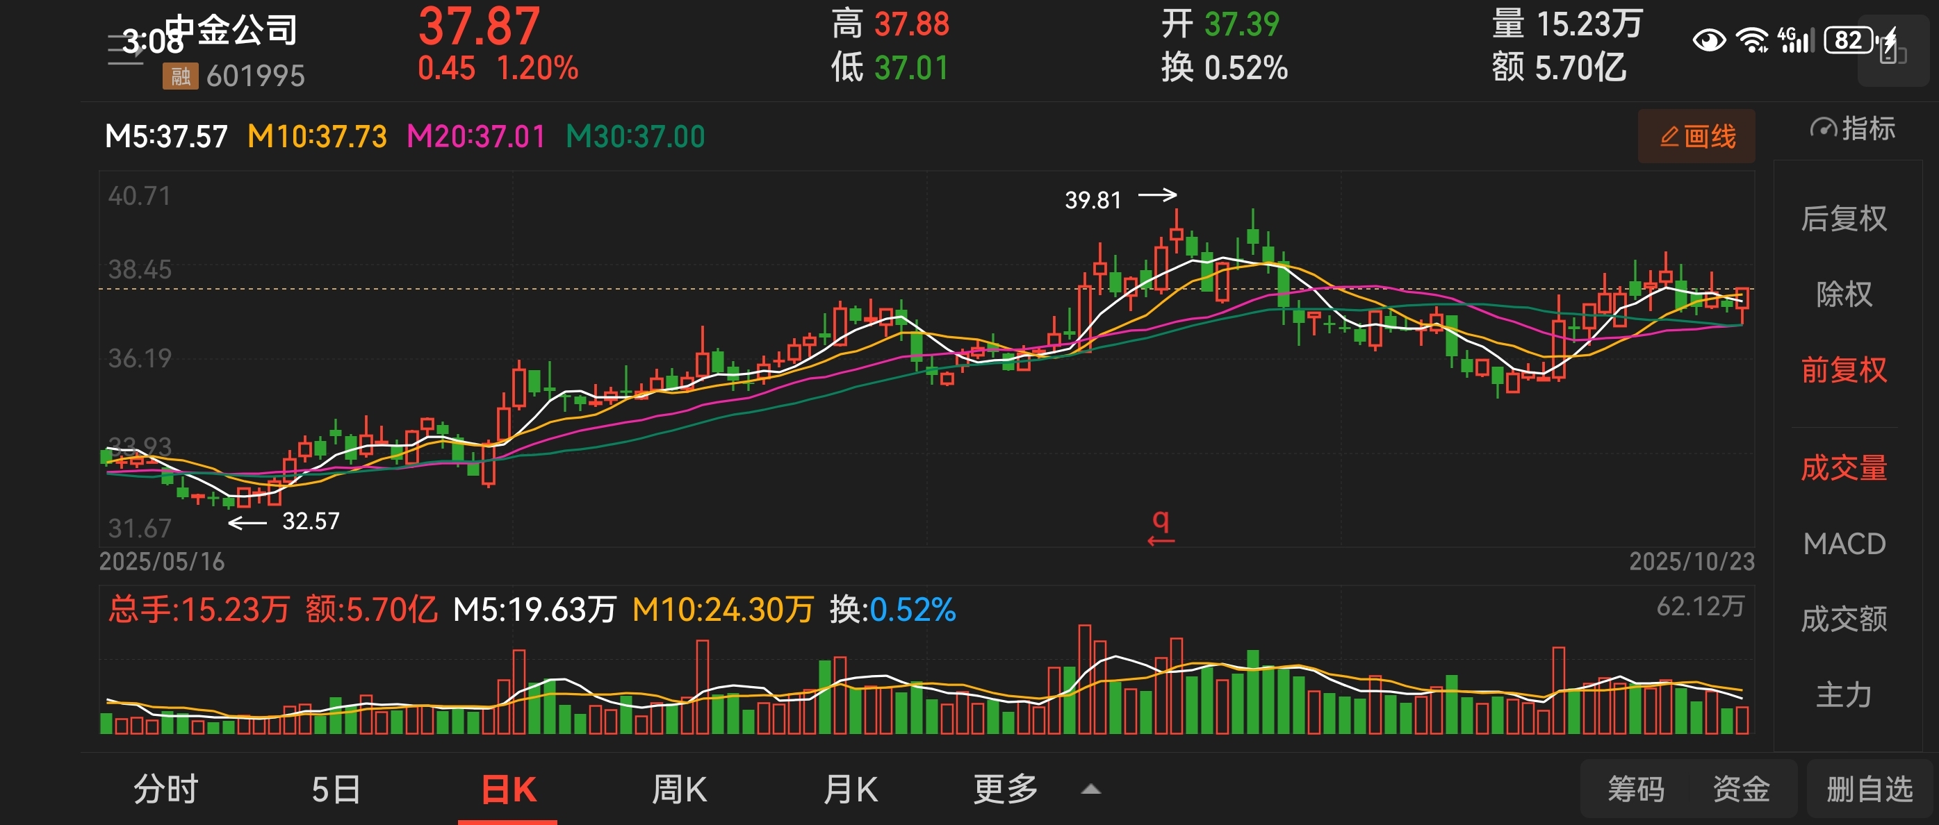Screen dimensions: 1939x825
Task: Tap the rotate-screen orientation icon
Action: coord(1892,51)
